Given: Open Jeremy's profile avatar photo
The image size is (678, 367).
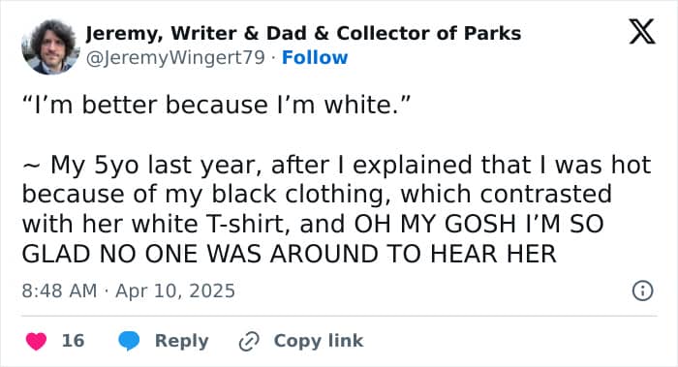Looking at the screenshot, I should pos(50,47).
